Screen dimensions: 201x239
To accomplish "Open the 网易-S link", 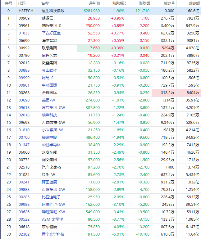I will pos(48,78).
